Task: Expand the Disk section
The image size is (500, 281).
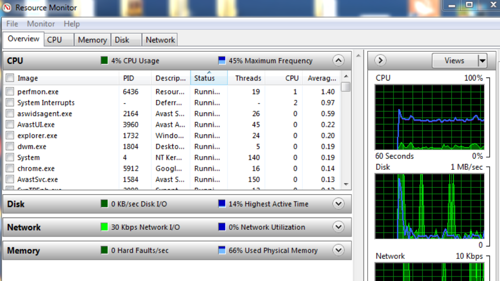Action: (x=338, y=204)
